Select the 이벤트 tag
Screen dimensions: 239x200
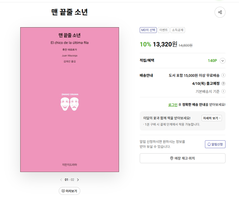pos(164,30)
